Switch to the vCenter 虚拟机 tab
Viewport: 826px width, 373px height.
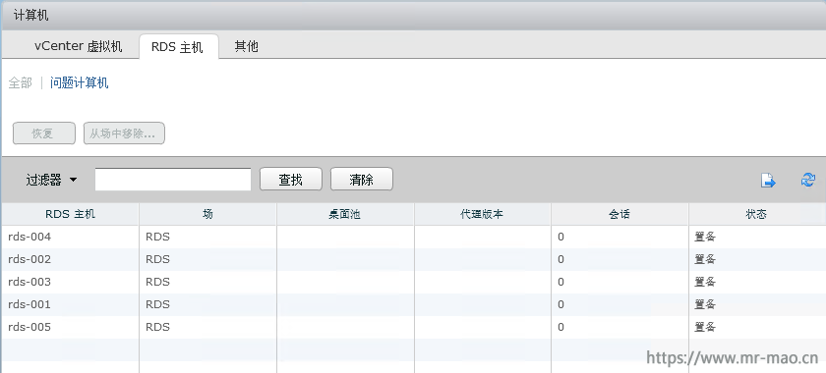click(x=79, y=46)
